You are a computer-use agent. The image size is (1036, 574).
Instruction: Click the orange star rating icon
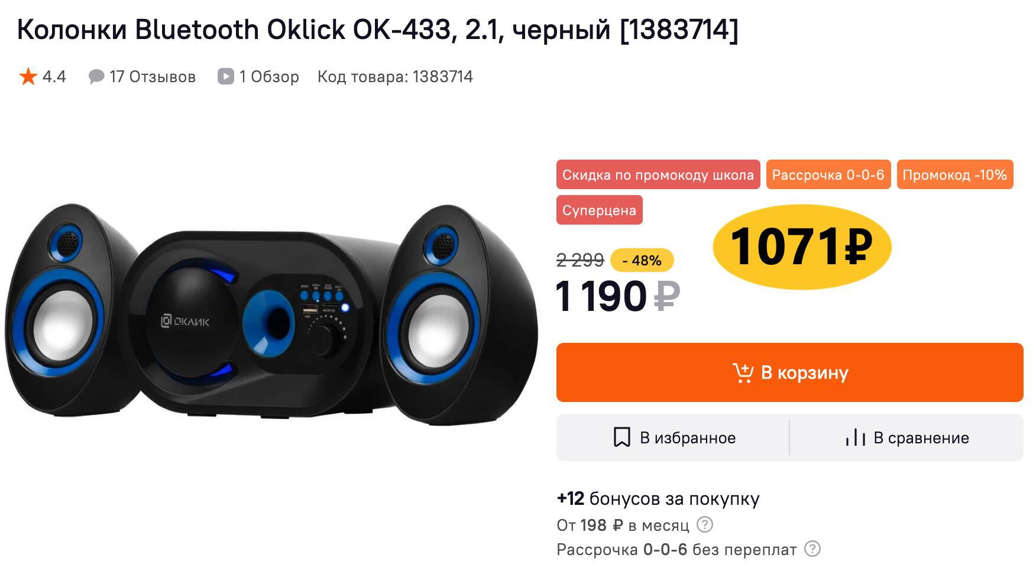pos(28,76)
